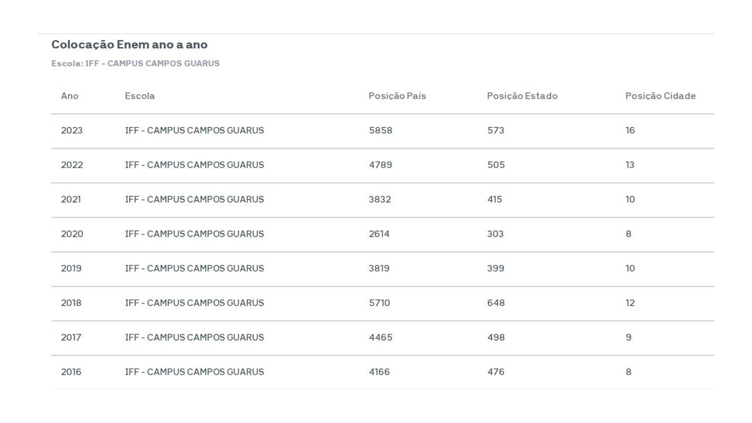This screenshot has width=752, height=423.
Task: Click the Escola column header
Action: pyautogui.click(x=140, y=96)
